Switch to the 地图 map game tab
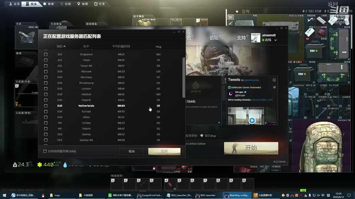Image resolution: width=355 pixels, height=199 pixels. click(83, 4)
